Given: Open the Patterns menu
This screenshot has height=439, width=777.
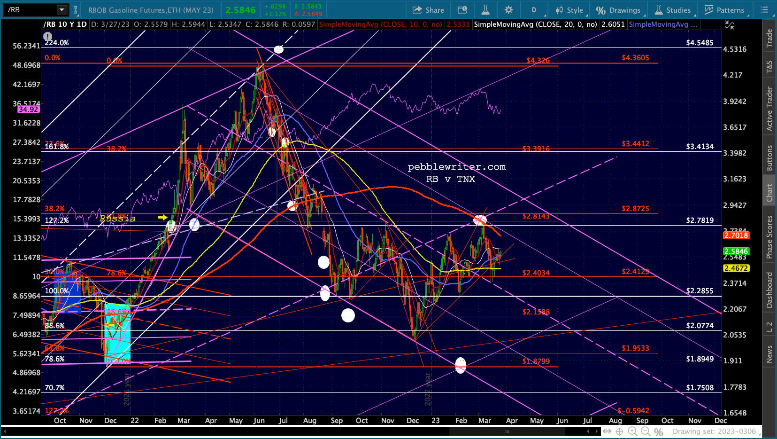Looking at the screenshot, I should 724,10.
